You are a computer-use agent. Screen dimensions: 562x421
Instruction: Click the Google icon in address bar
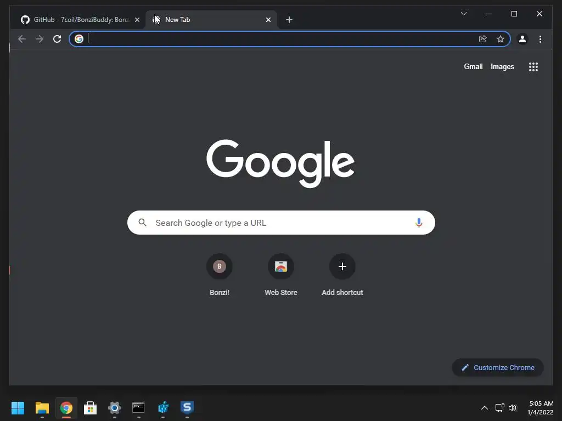coord(79,39)
